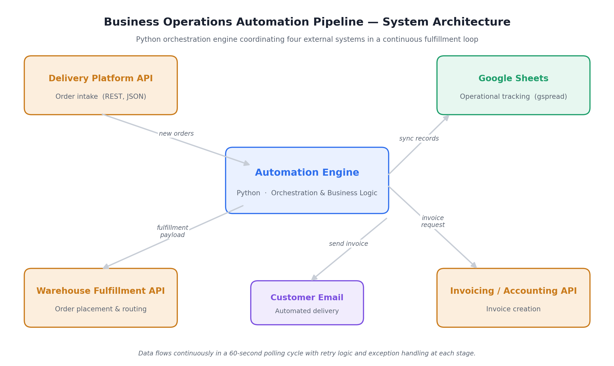Click the Delivery Platform API node
The image size is (614, 366).
[x=101, y=85]
